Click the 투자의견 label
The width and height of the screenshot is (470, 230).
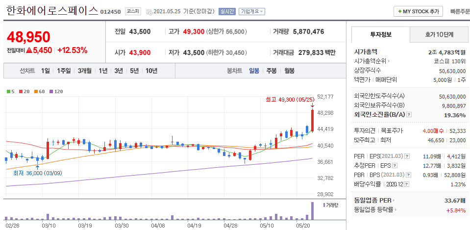pos(365,131)
